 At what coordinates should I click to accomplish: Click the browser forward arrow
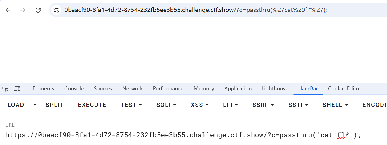point(23,10)
